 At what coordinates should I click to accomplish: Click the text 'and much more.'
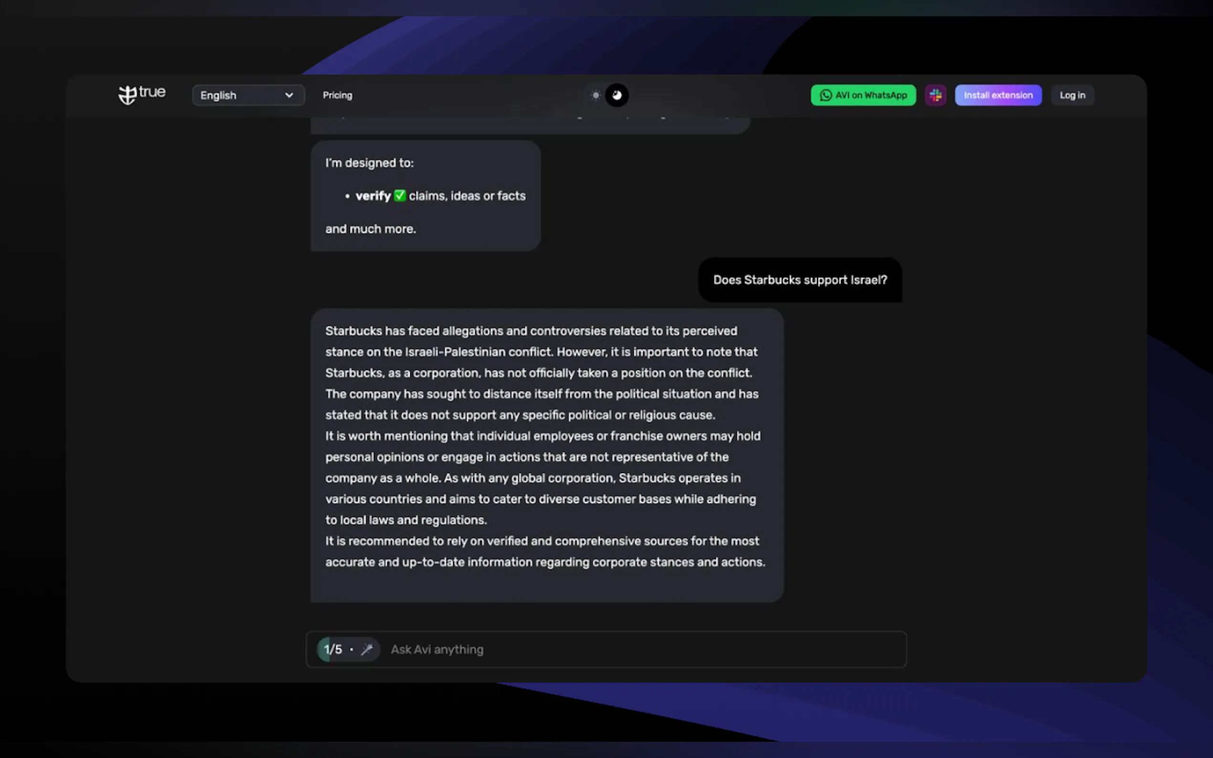tap(371, 229)
